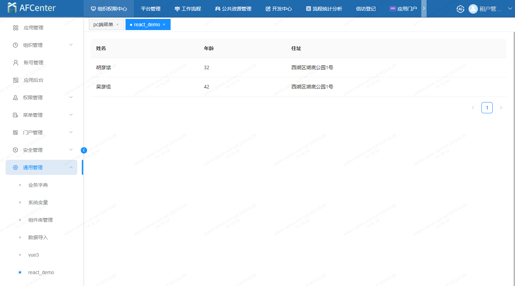This screenshot has width=515, height=286.
Task: Close the react_demo tab
Action: 164,24
